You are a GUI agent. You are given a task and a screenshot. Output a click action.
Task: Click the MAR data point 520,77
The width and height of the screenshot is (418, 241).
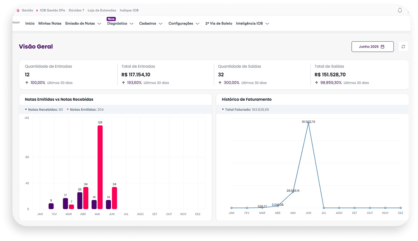click(x=262, y=207)
